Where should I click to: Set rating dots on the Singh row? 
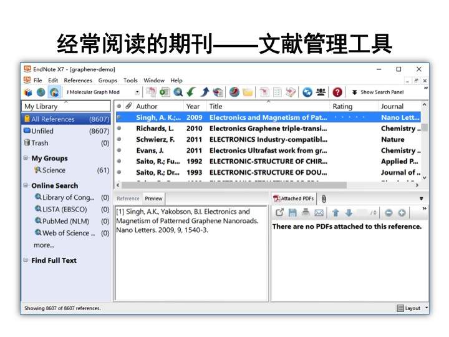[350, 117]
